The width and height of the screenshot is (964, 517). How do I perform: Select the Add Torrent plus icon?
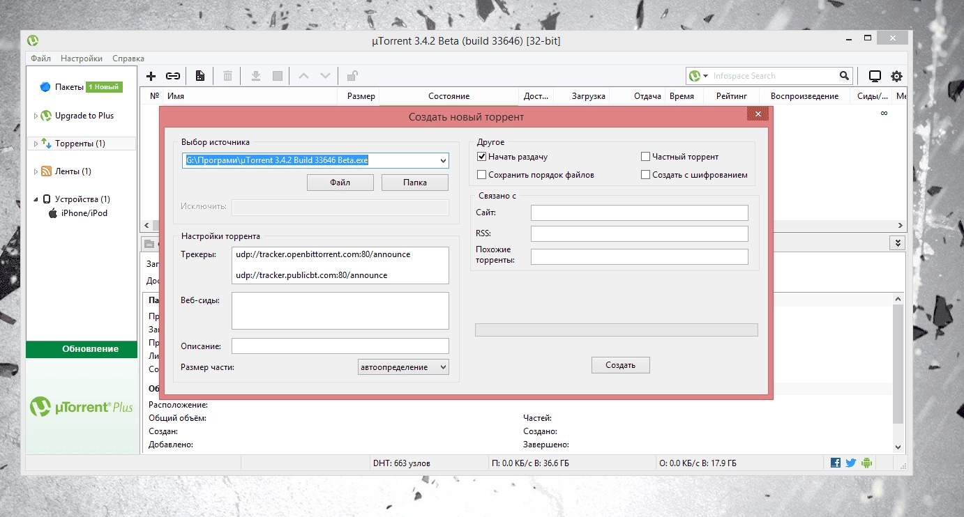point(151,75)
